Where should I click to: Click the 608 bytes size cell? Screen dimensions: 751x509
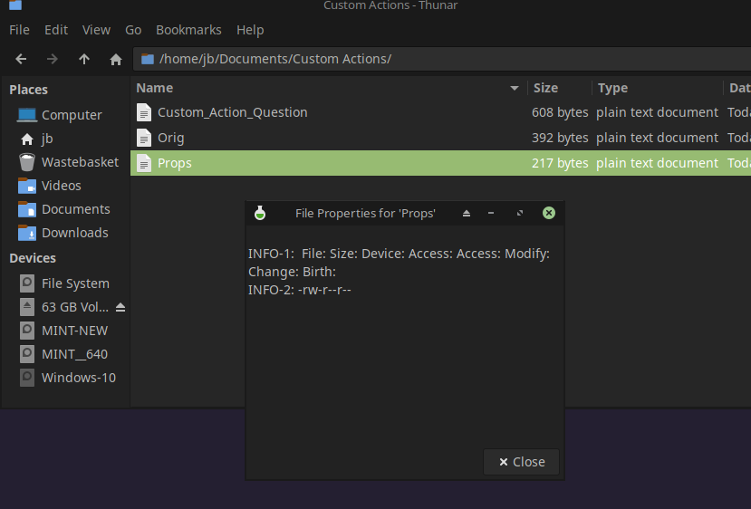point(560,112)
